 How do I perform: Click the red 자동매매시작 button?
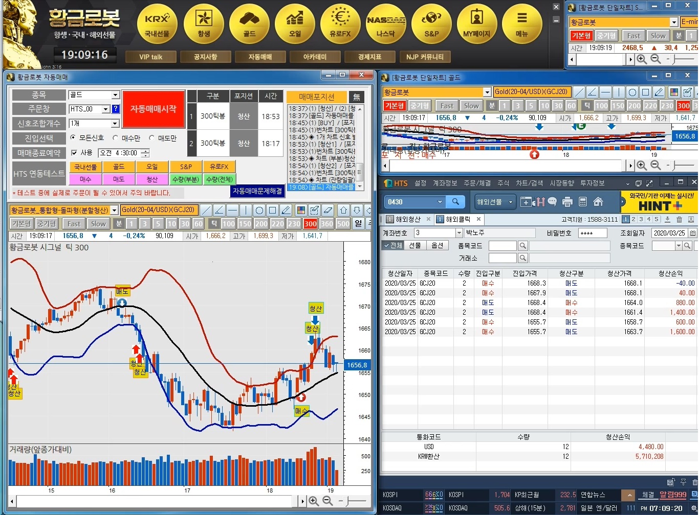pos(154,109)
